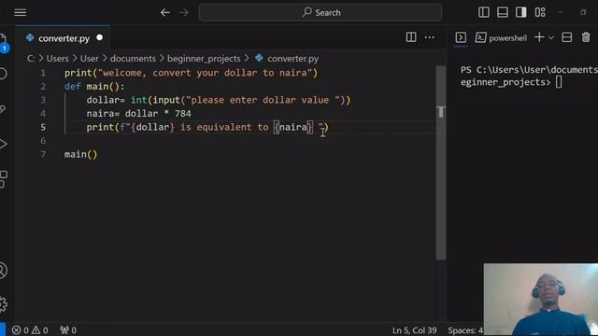Toggle primary side bar layout icon
Screen dimensions: 598x336
click(x=484, y=12)
